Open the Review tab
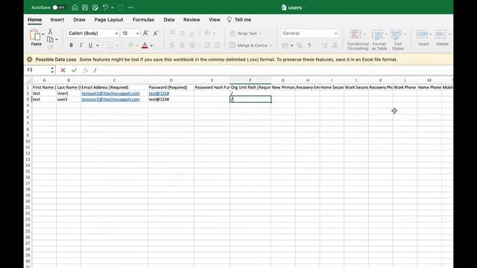Screen dimensions: 477x268 pyautogui.click(x=192, y=19)
